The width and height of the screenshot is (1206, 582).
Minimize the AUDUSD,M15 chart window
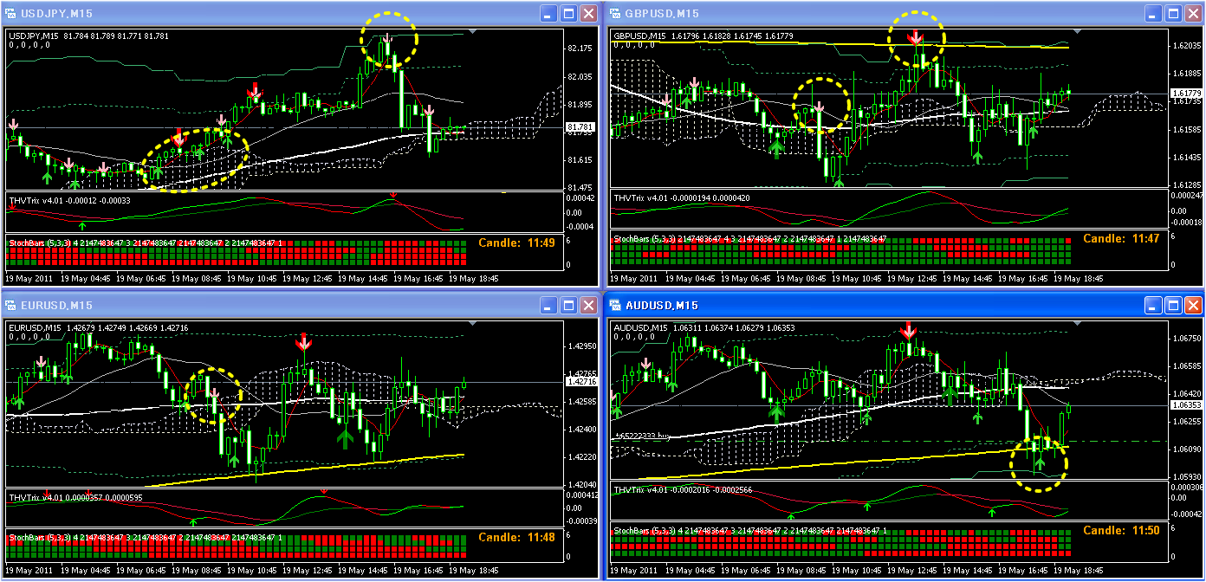click(1153, 306)
